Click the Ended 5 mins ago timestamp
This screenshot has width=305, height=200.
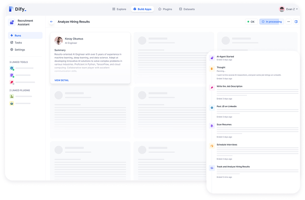click(224, 177)
